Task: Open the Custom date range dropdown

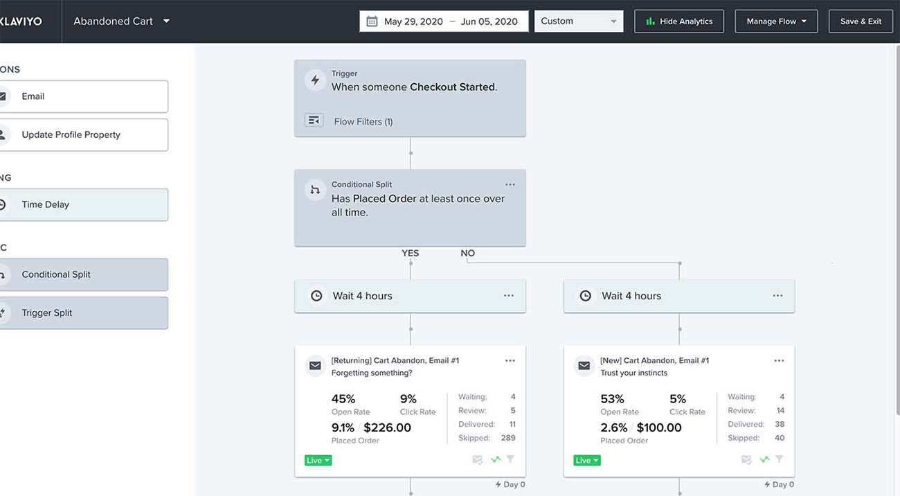Action: coord(579,21)
